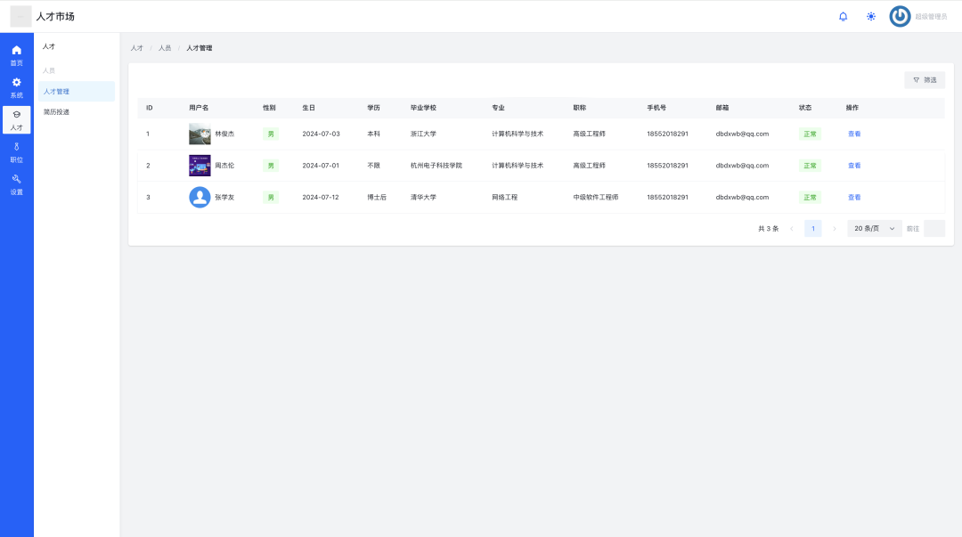This screenshot has width=962, height=537.
Task: Click 查看 for 林俊杰's row
Action: (x=853, y=134)
